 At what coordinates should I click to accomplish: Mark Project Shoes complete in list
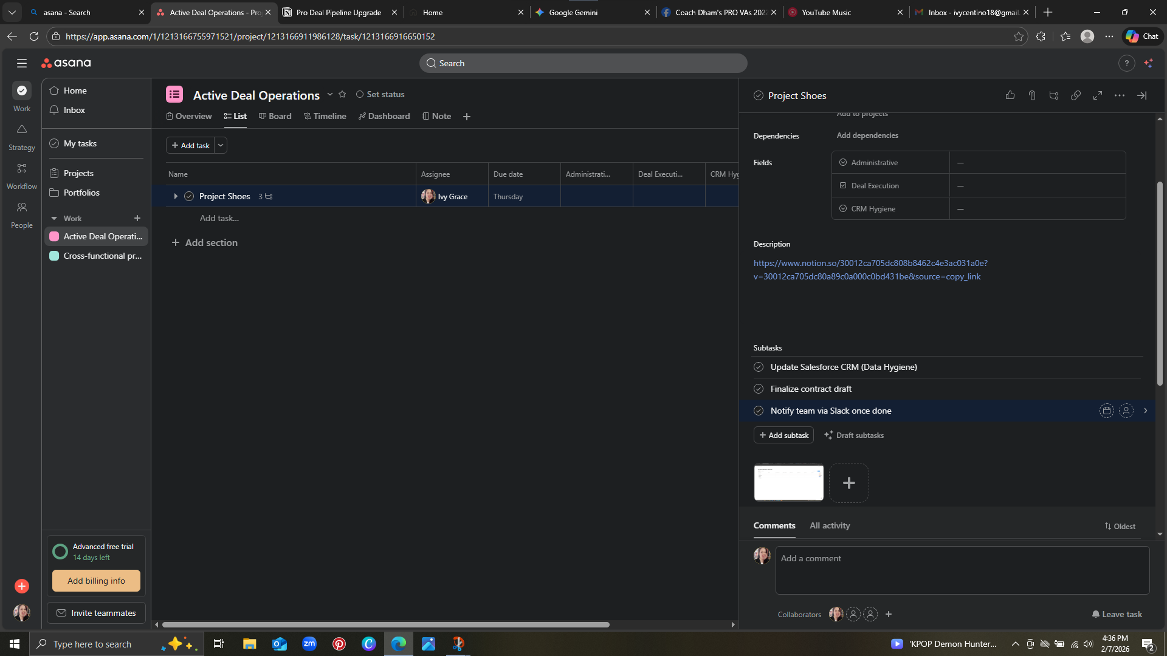click(189, 196)
